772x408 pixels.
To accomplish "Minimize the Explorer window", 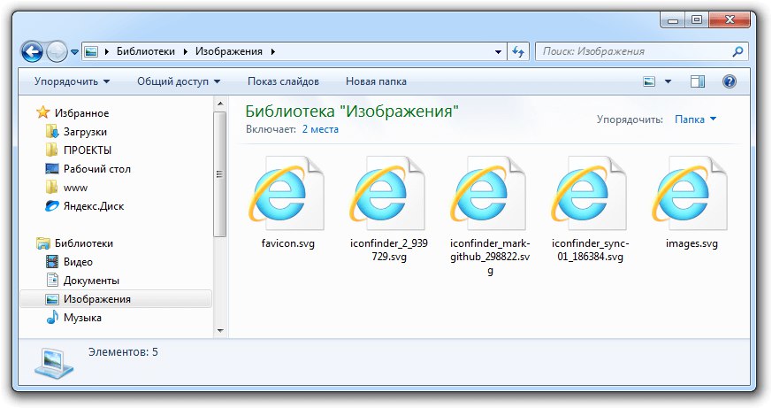I will (674, 20).
